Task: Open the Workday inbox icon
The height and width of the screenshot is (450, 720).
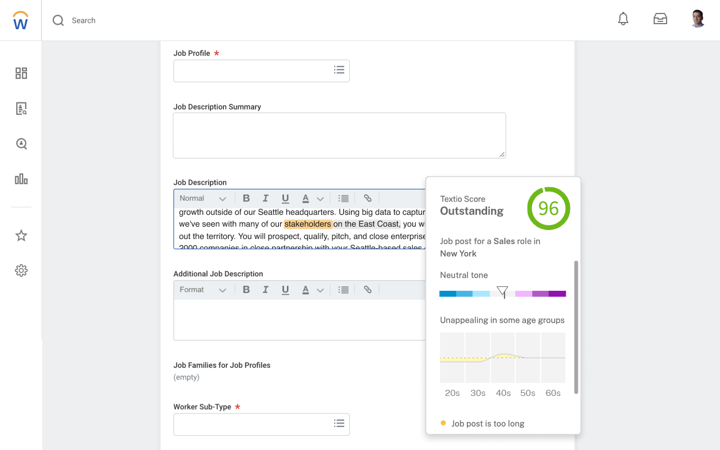Action: pyautogui.click(x=660, y=18)
